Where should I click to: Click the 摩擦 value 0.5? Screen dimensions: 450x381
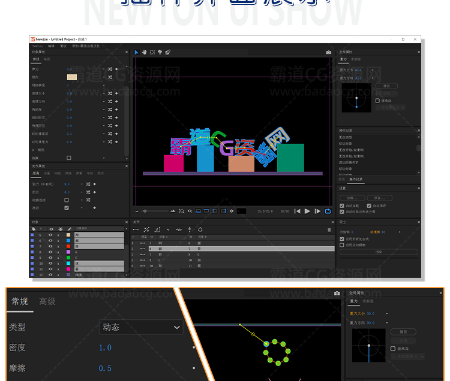pos(105,368)
